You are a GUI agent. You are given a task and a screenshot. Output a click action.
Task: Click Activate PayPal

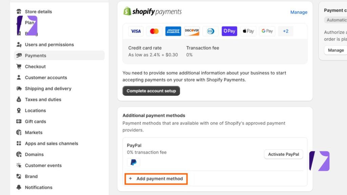coord(283,154)
